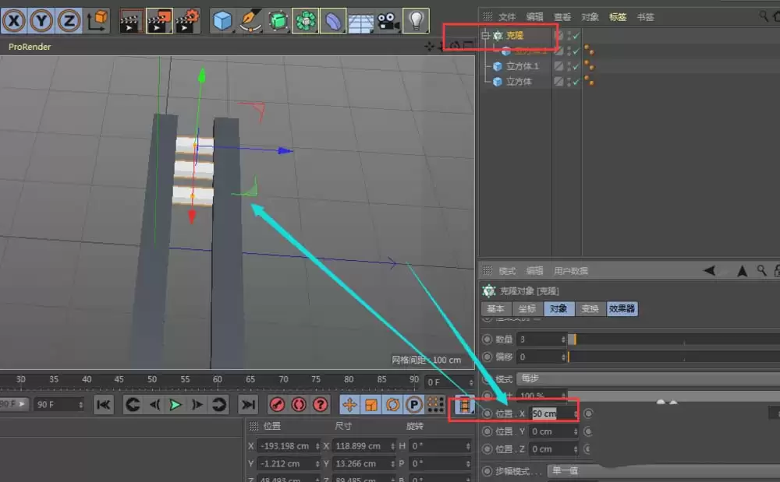
Task: Jump to the end of the animation
Action: [x=248, y=404]
